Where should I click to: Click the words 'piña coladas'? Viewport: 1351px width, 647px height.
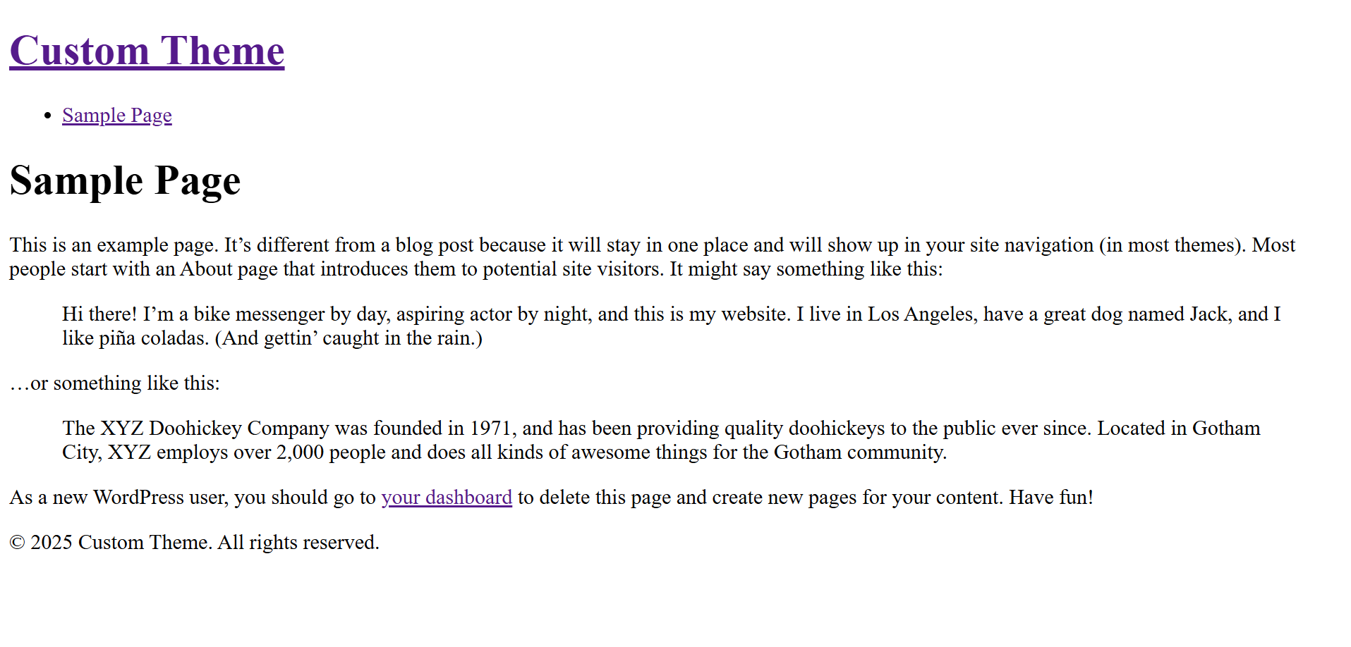pyautogui.click(x=152, y=338)
